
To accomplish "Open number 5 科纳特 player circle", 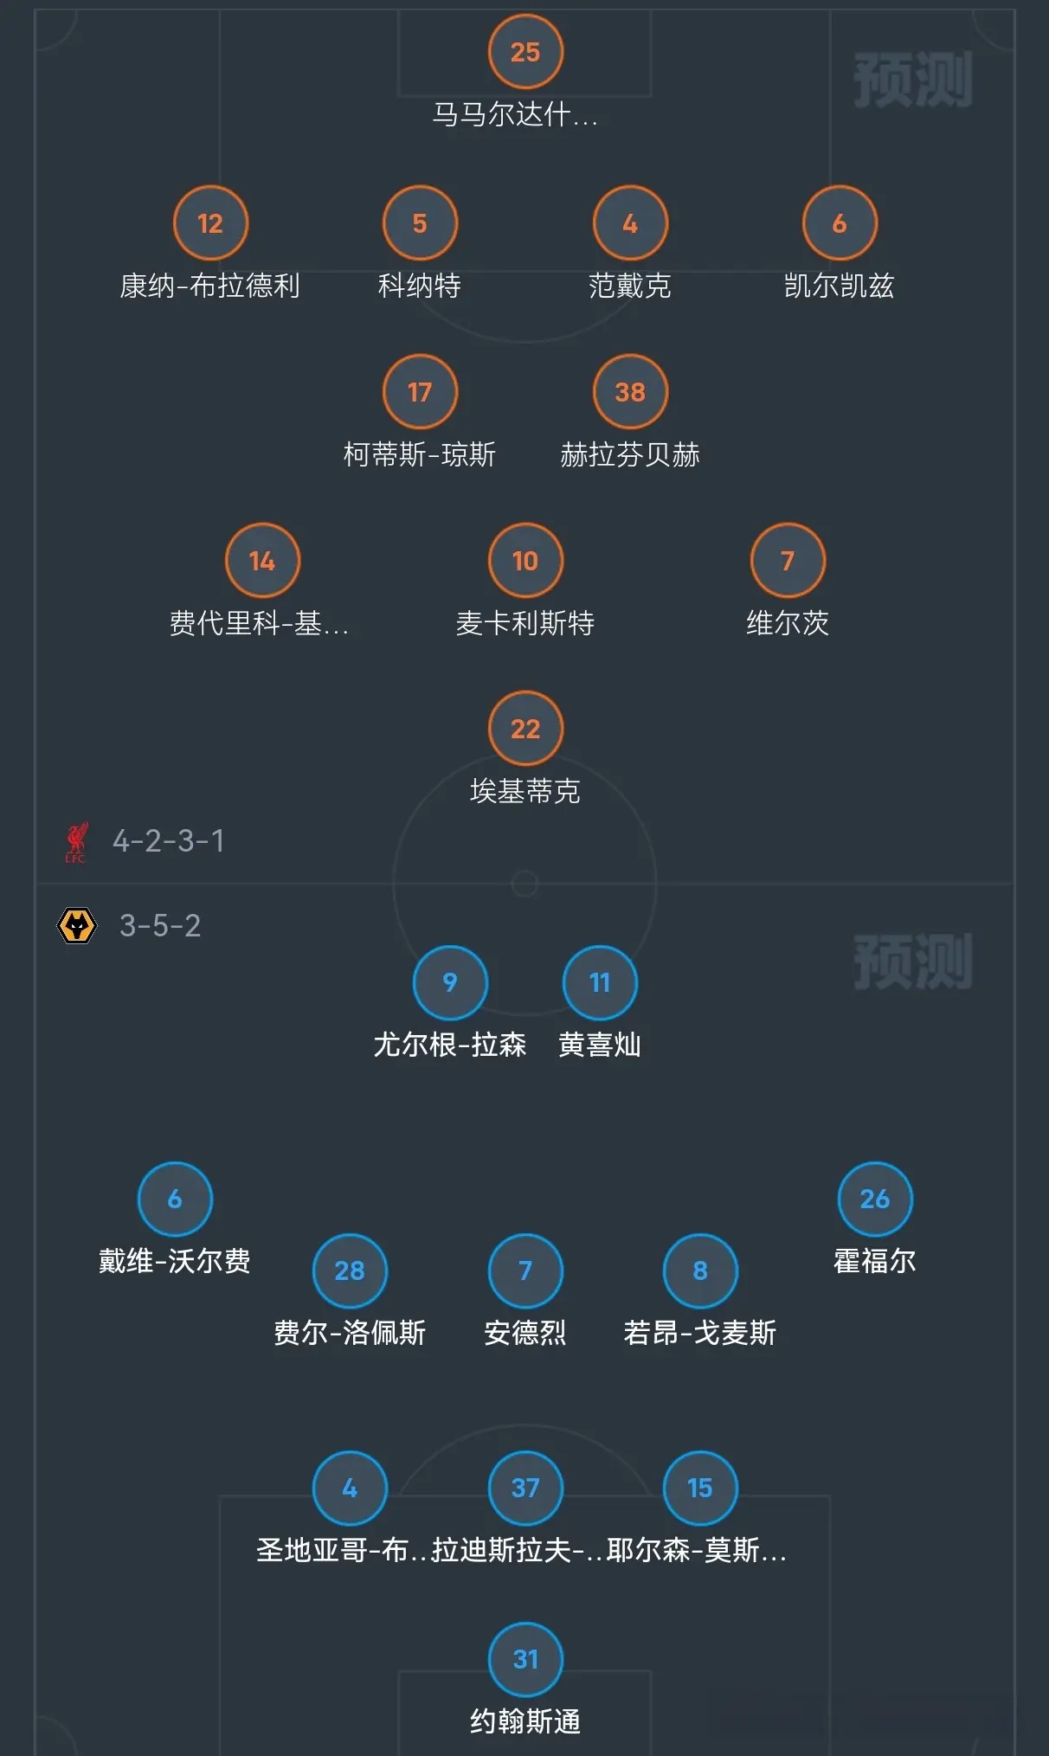I will [x=420, y=223].
